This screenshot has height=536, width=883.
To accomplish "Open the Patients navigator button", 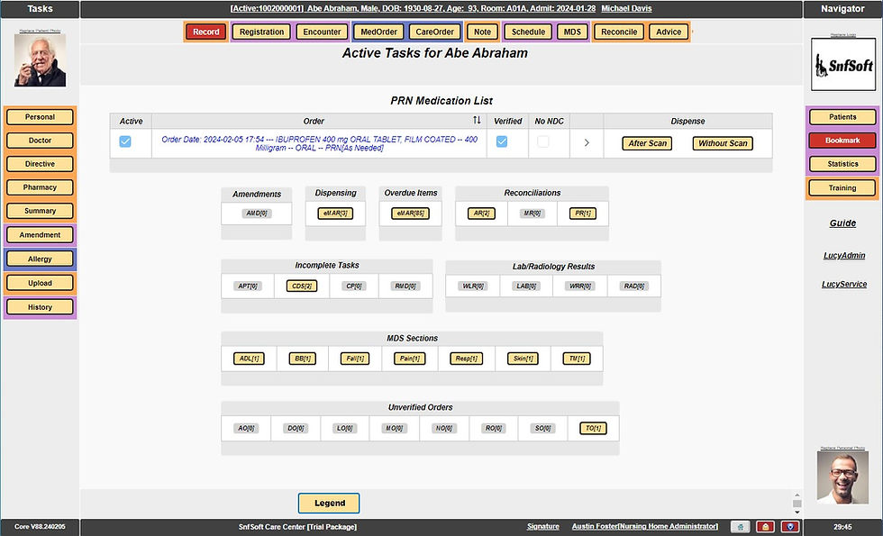I will tap(842, 117).
